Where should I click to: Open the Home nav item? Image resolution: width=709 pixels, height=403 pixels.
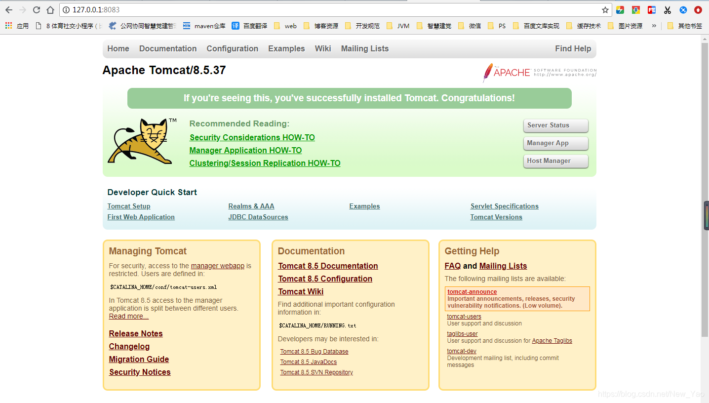[x=118, y=48]
